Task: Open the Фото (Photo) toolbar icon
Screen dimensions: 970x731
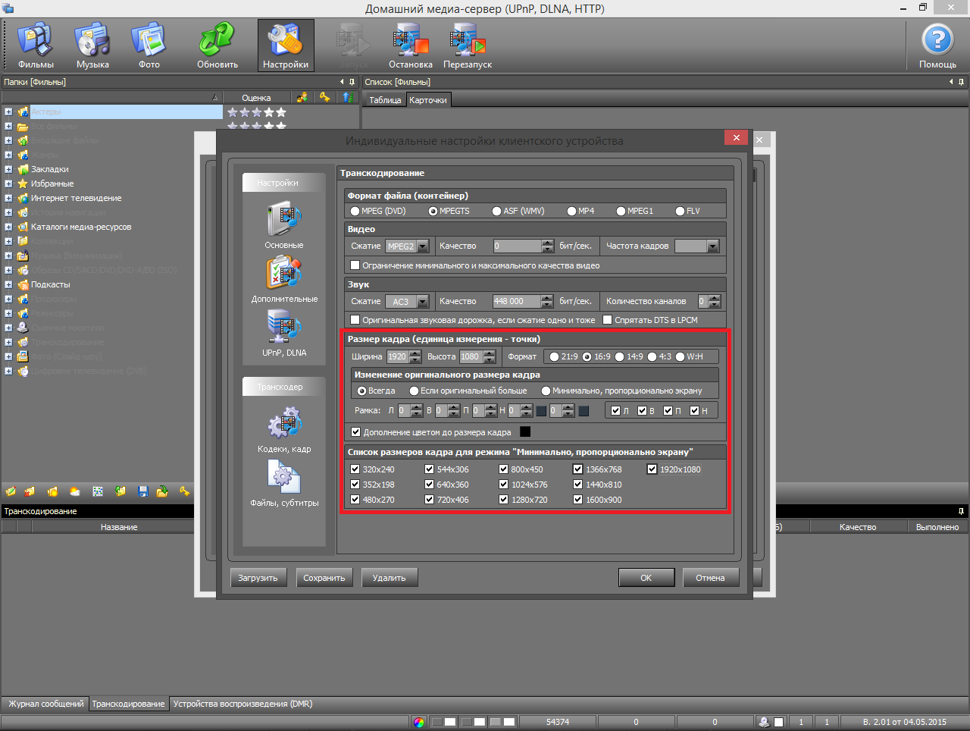Action: [x=149, y=45]
